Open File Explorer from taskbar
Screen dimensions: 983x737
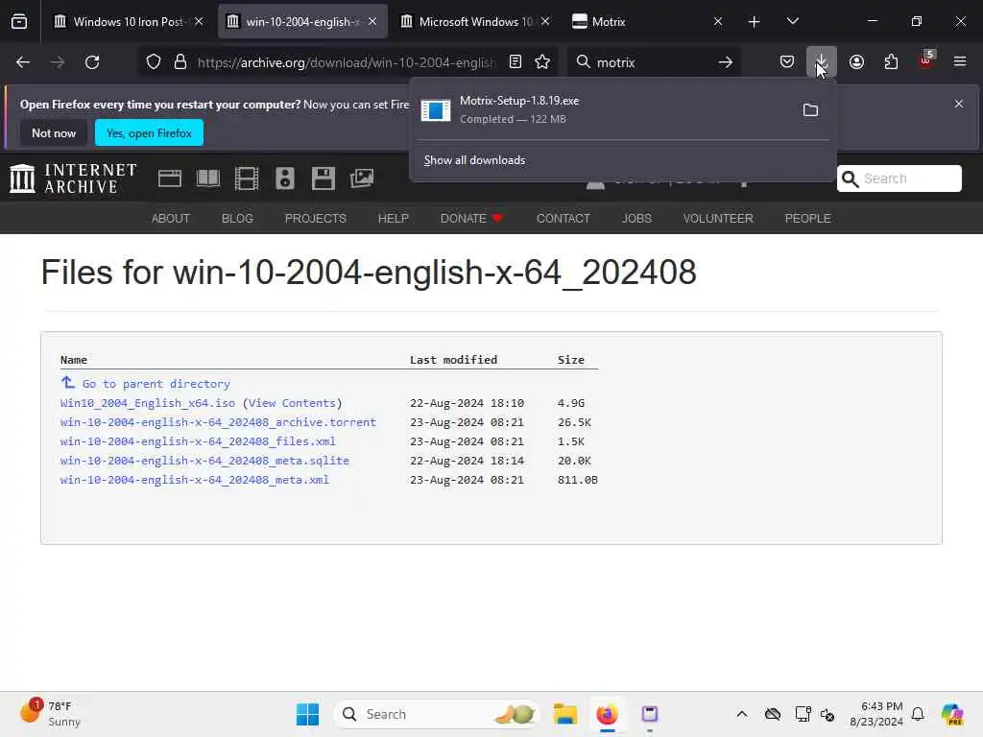click(x=565, y=714)
